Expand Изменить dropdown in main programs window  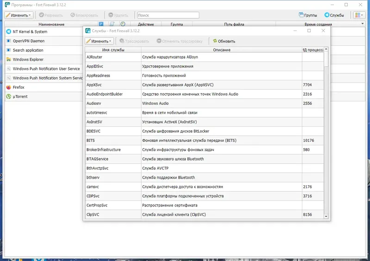point(19,15)
